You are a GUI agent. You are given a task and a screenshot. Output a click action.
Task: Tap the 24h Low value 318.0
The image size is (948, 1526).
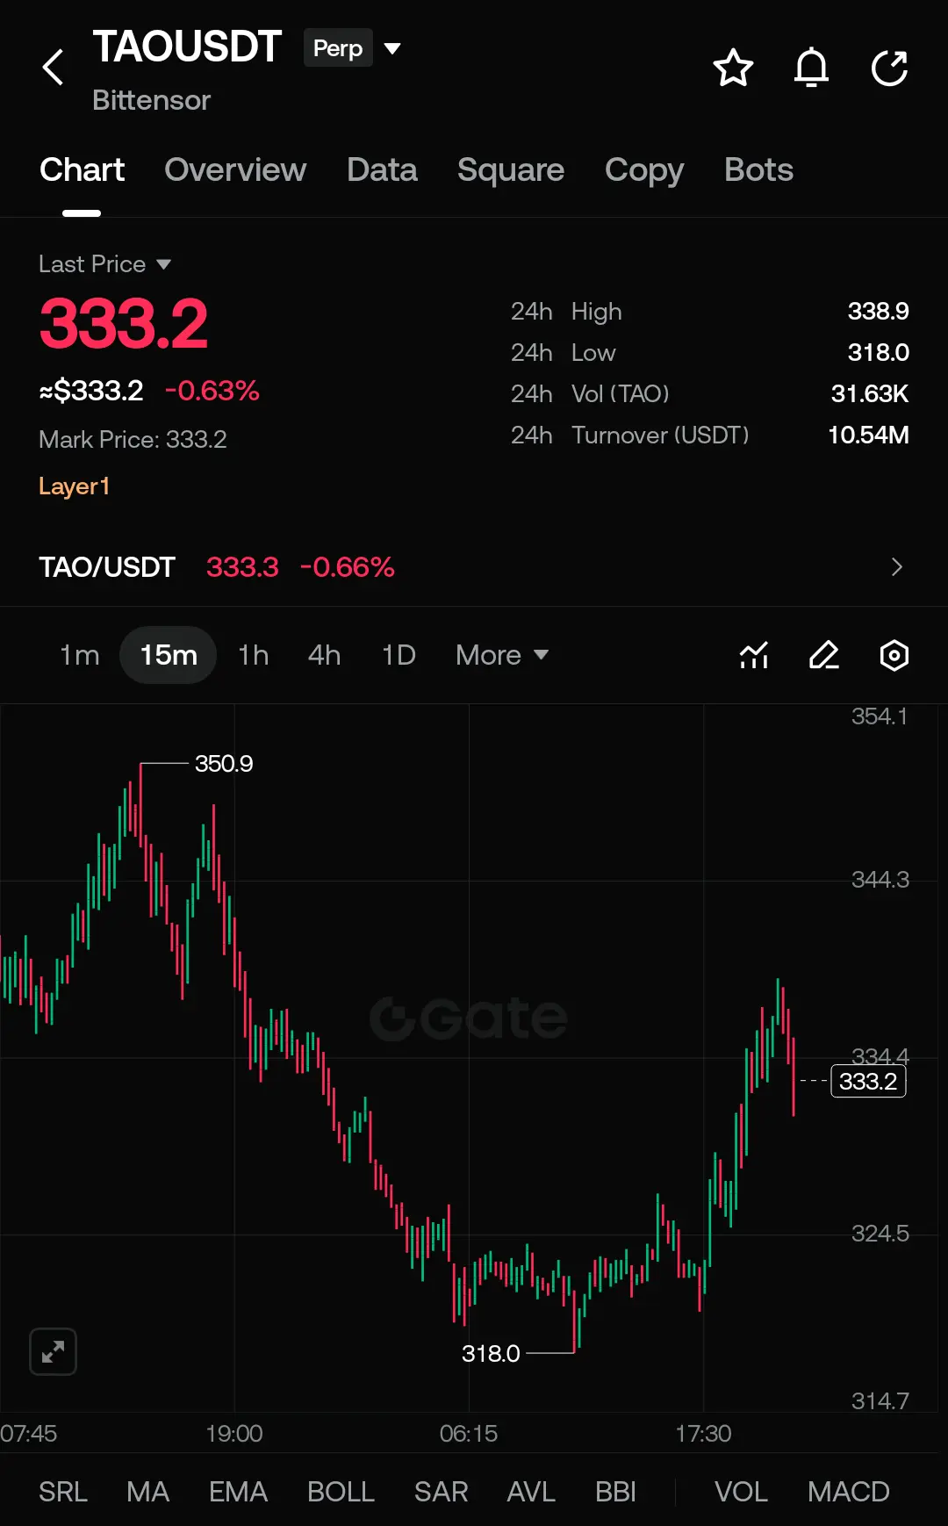[878, 353]
